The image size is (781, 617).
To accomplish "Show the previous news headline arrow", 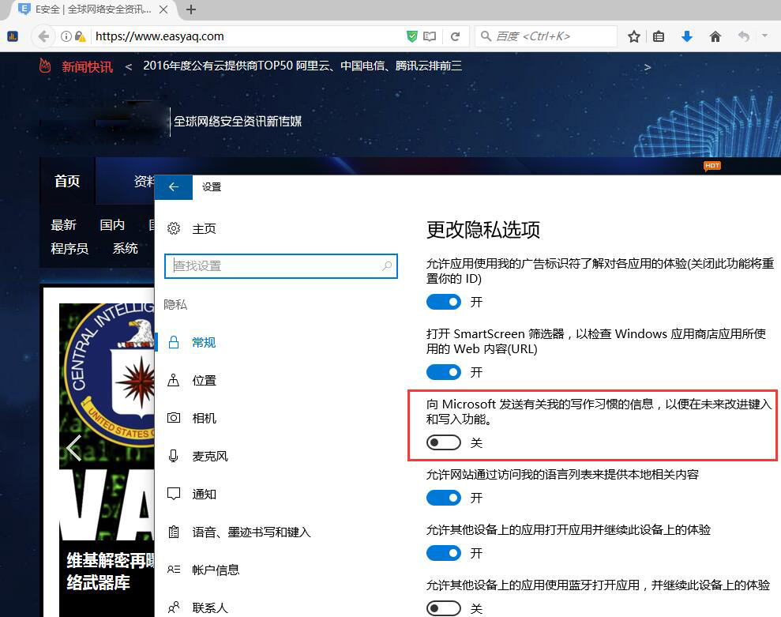I will click(129, 67).
